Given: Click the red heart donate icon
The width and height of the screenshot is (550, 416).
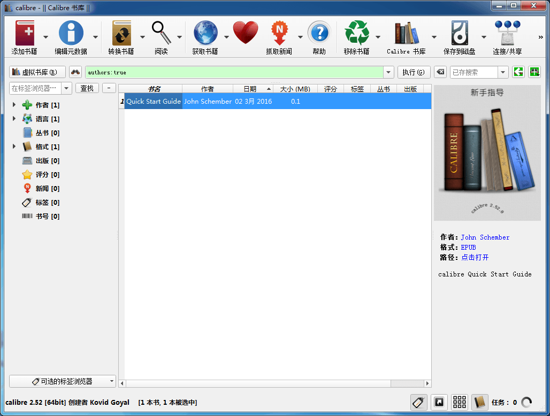Looking at the screenshot, I should [246, 33].
